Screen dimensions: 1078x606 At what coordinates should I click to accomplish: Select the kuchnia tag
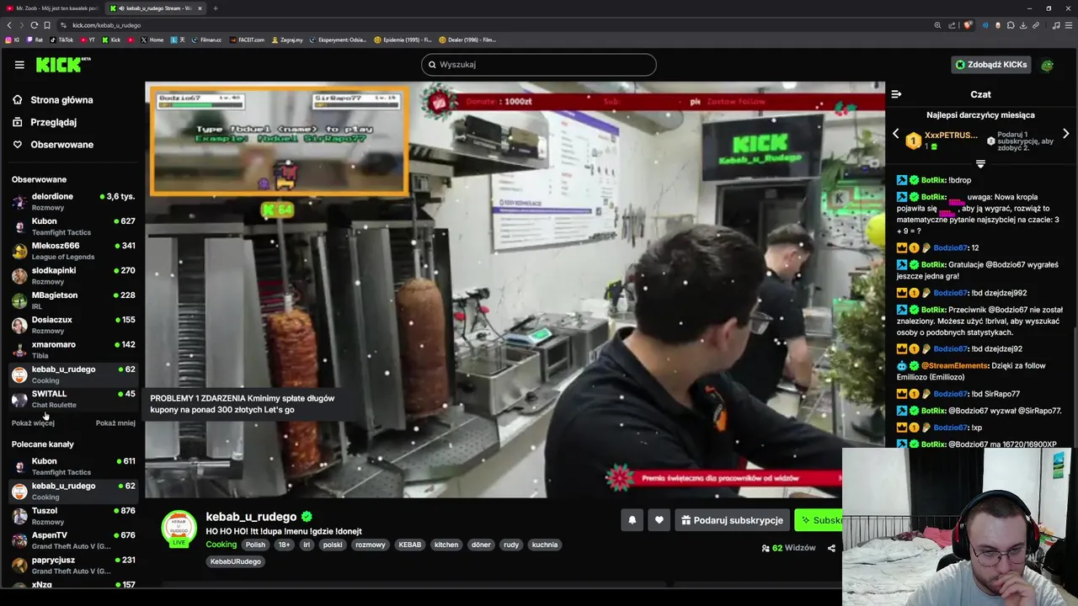[x=545, y=545]
